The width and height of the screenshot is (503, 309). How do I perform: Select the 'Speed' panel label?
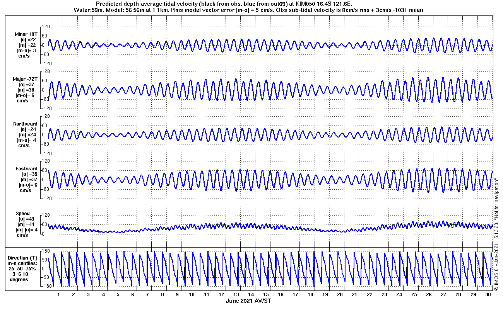[22, 214]
